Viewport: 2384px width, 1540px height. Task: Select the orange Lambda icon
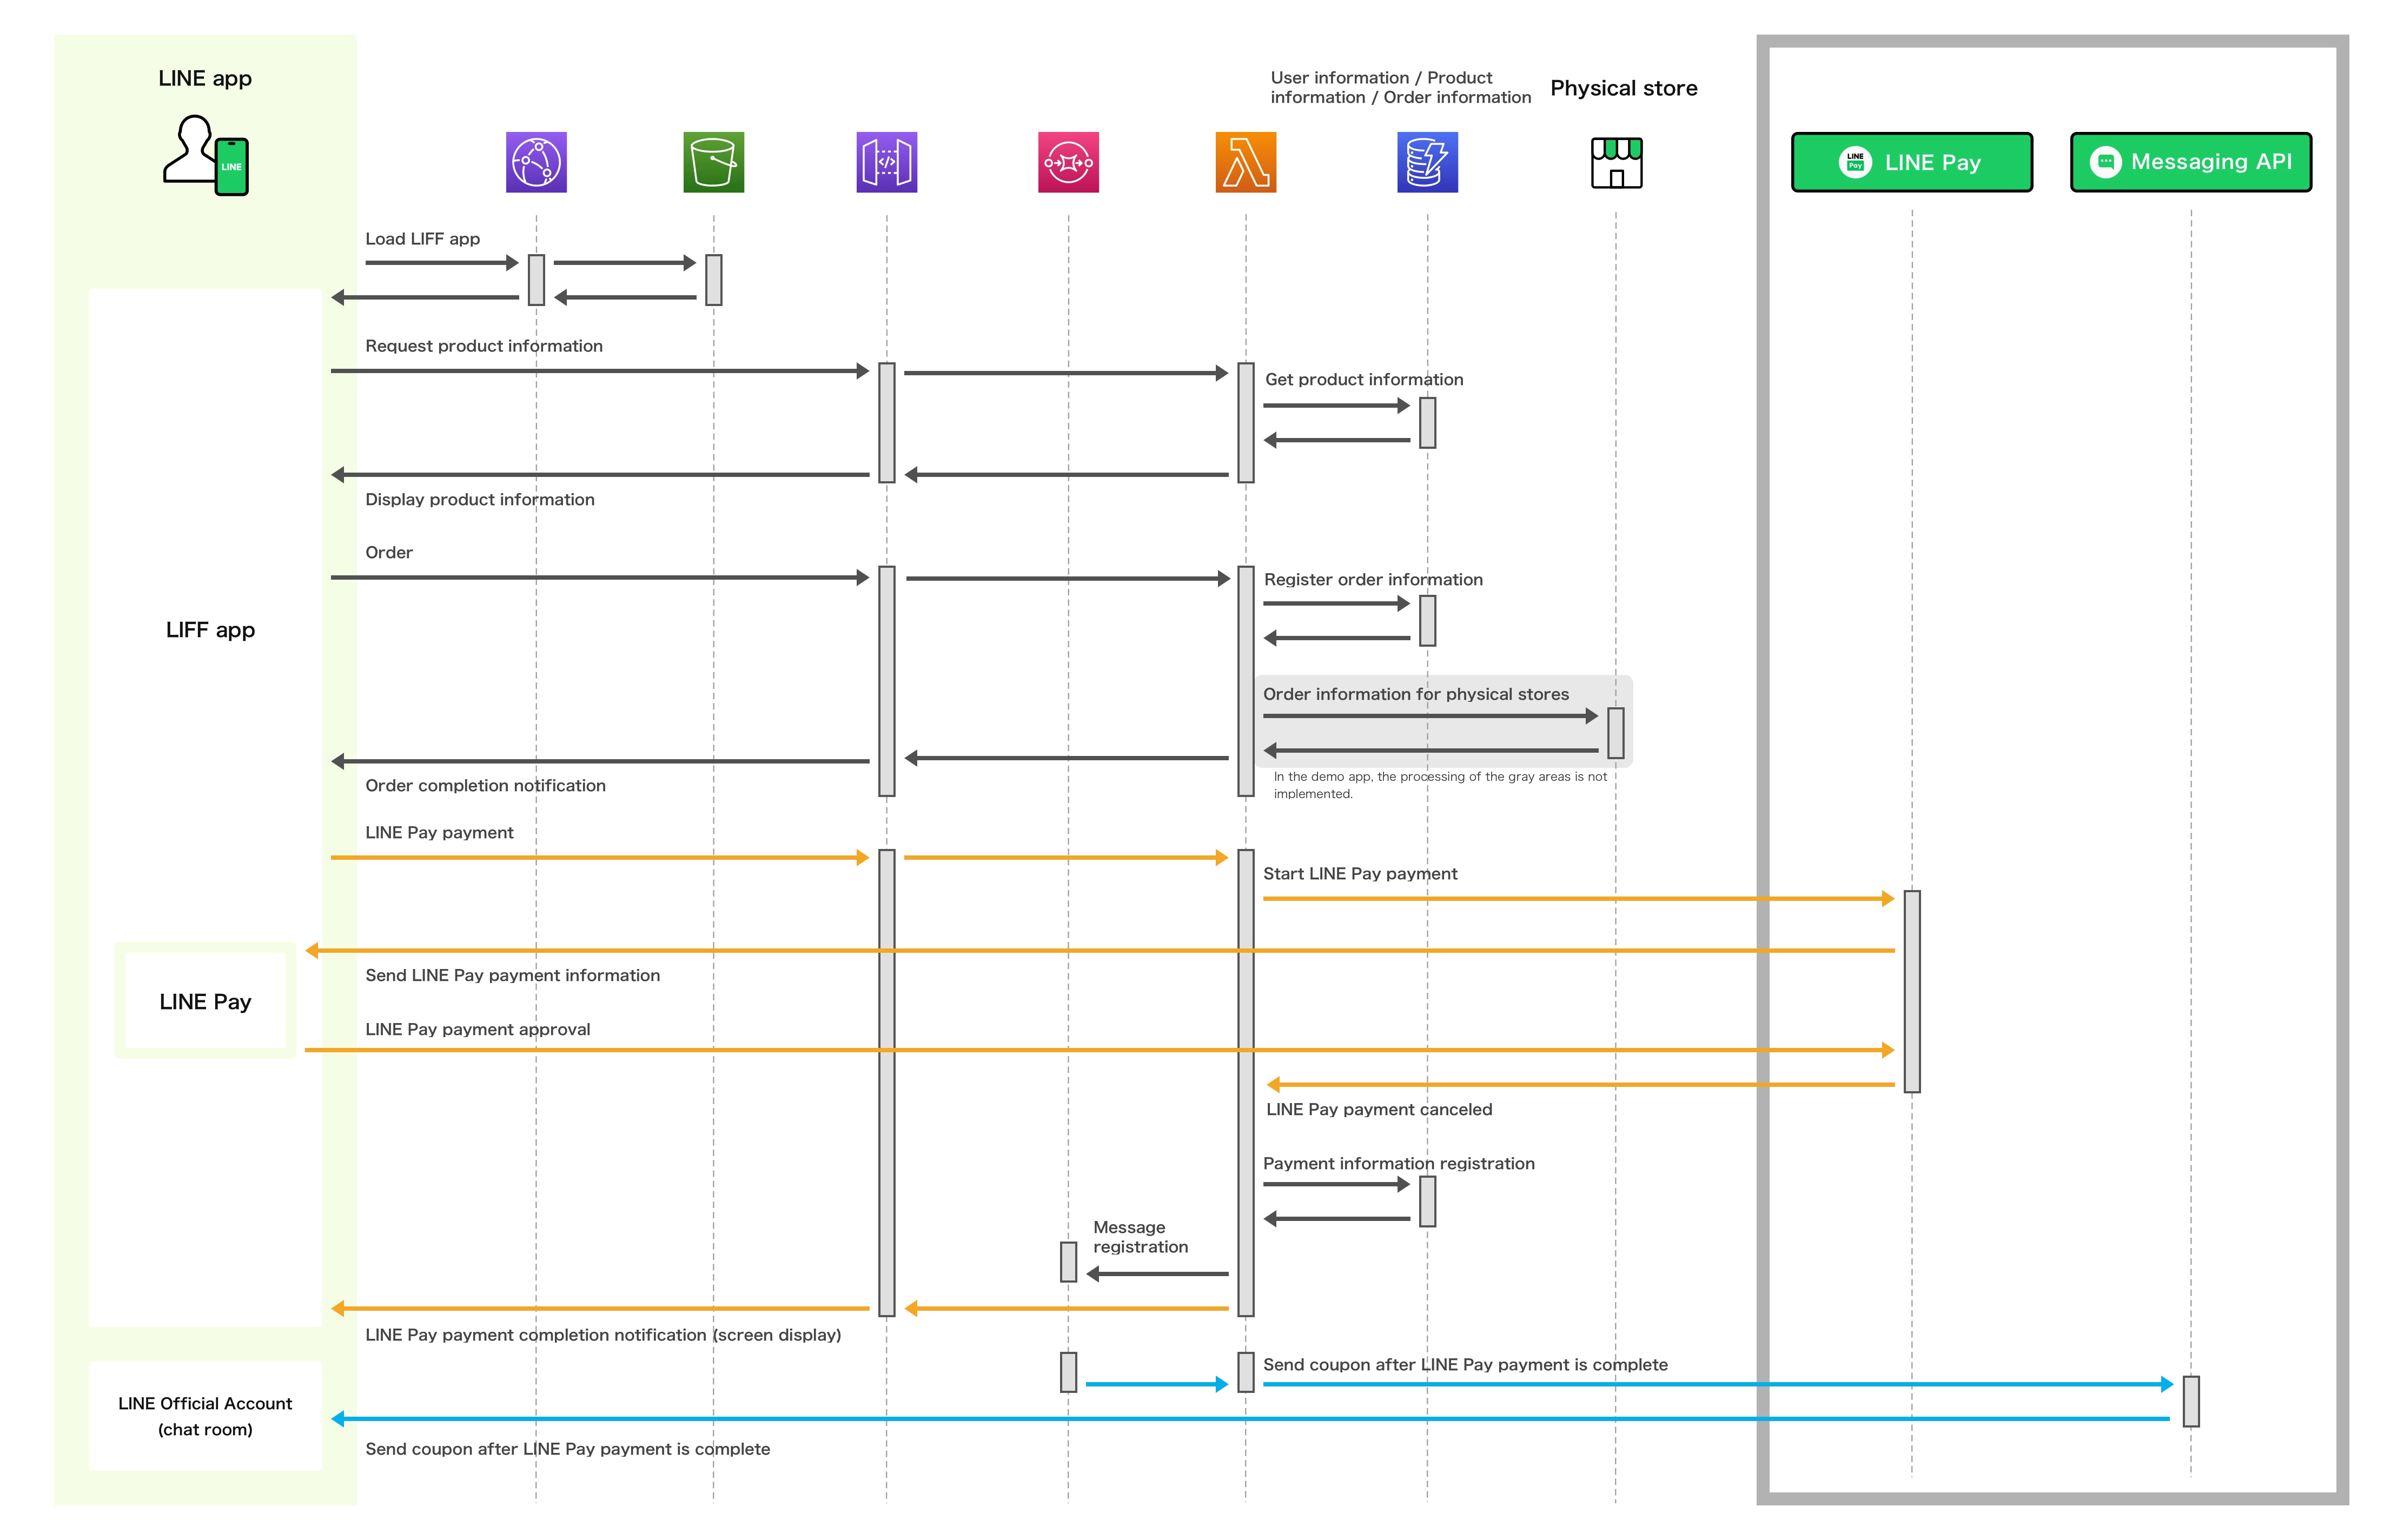click(x=1245, y=162)
